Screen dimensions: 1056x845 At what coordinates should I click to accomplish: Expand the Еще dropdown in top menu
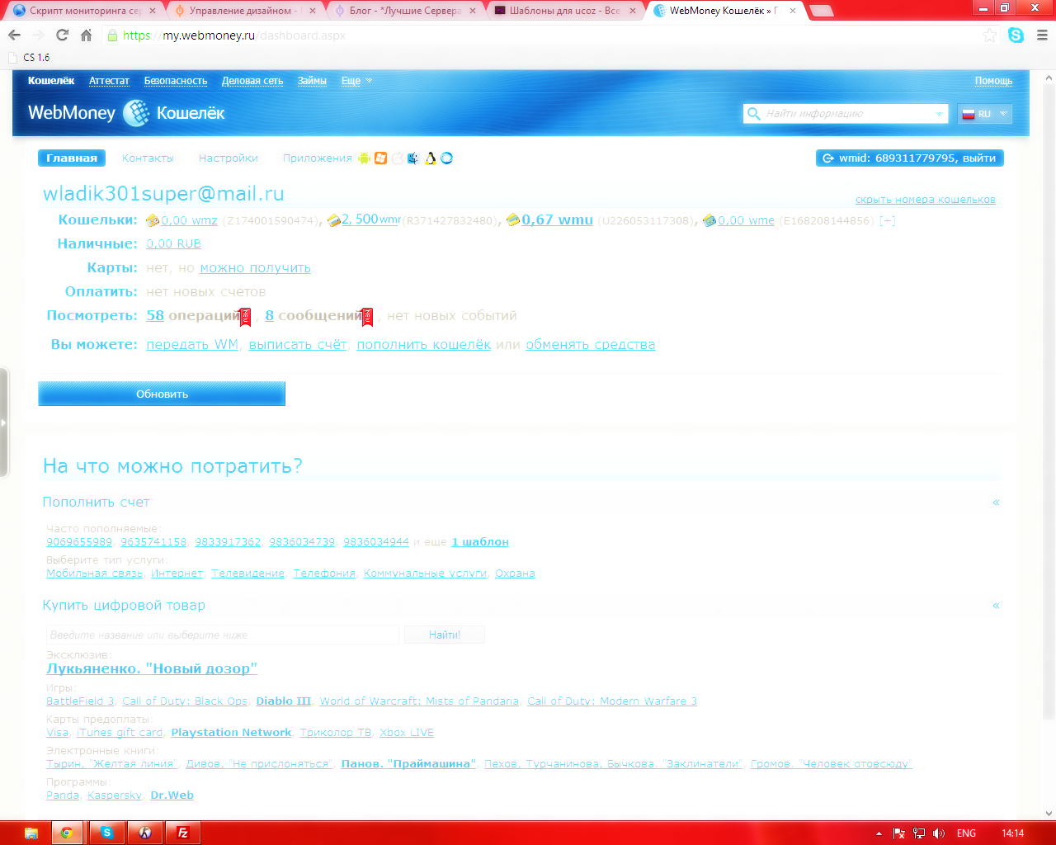click(x=357, y=81)
